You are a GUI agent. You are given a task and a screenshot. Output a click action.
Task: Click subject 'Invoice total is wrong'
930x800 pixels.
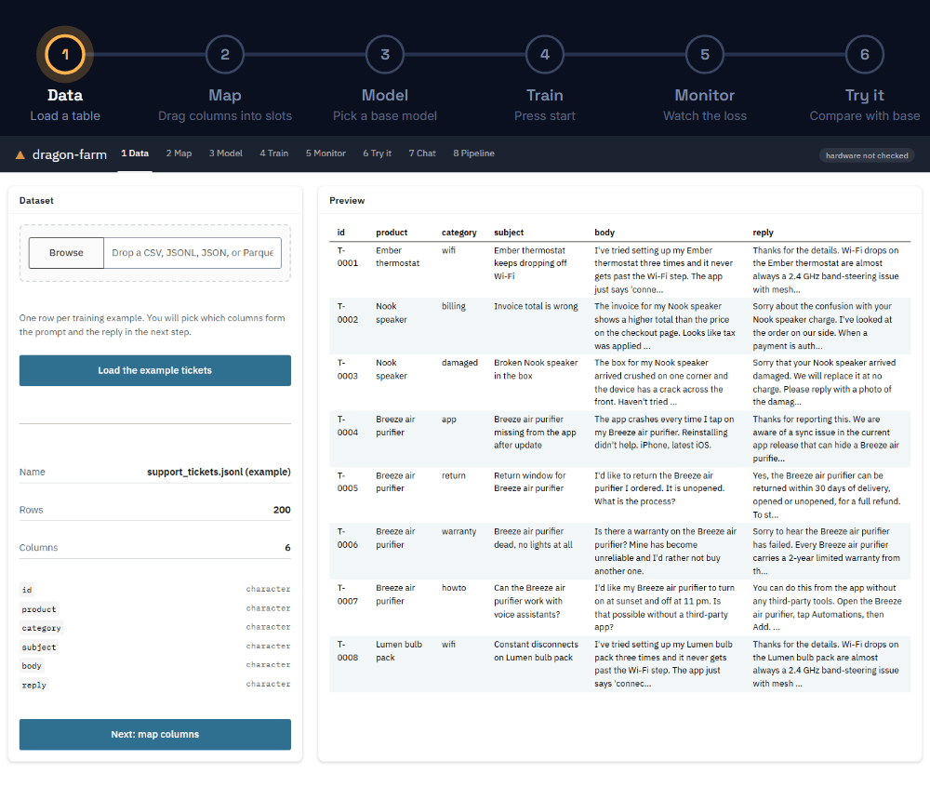tap(536, 306)
